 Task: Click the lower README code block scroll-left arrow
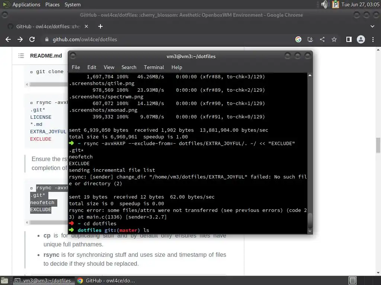click(x=27, y=222)
